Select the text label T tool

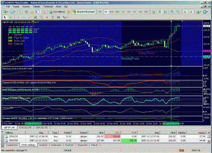point(53,17)
